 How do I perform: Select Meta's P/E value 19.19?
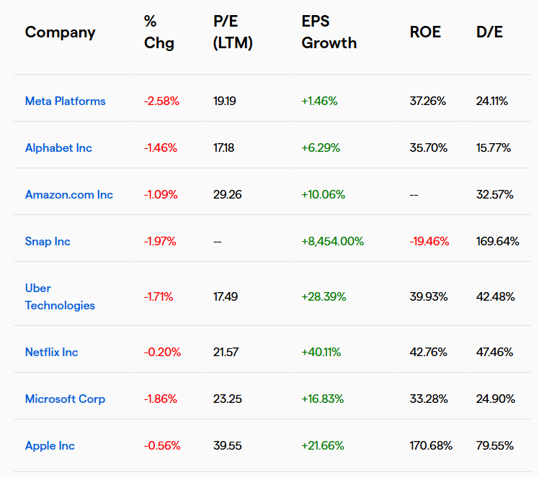pyautogui.click(x=225, y=101)
